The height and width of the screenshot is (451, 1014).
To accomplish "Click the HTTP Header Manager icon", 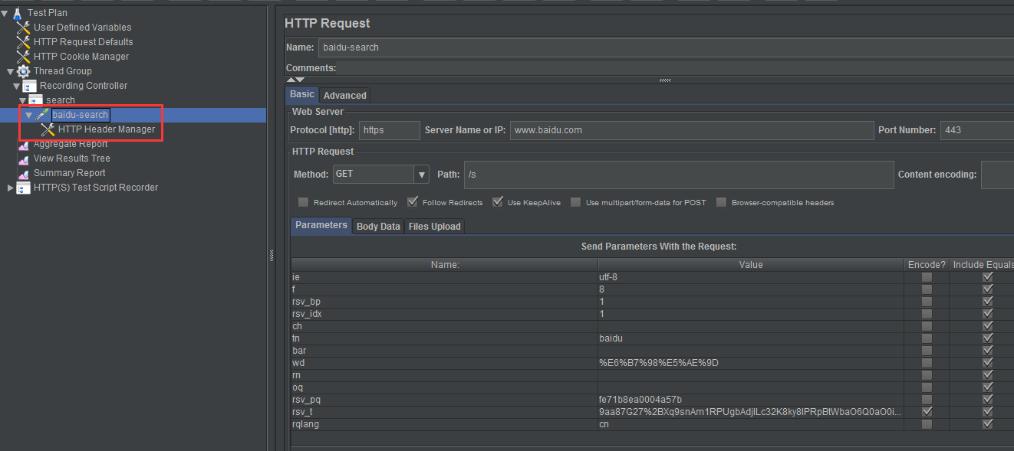I will (x=48, y=129).
